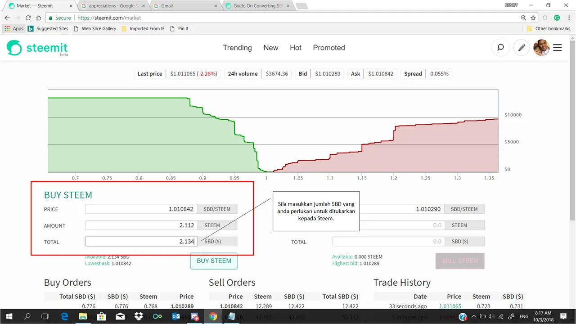Open Other bookmarks folder
The width and height of the screenshot is (576, 324).
pyautogui.click(x=549, y=28)
